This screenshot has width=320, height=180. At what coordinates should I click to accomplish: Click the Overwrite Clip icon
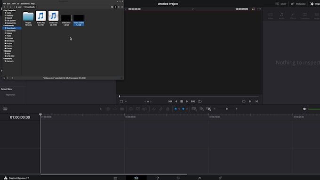click(x=138, y=109)
